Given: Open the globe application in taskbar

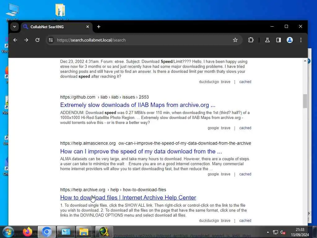Looking at the screenshot, I should point(104,232).
